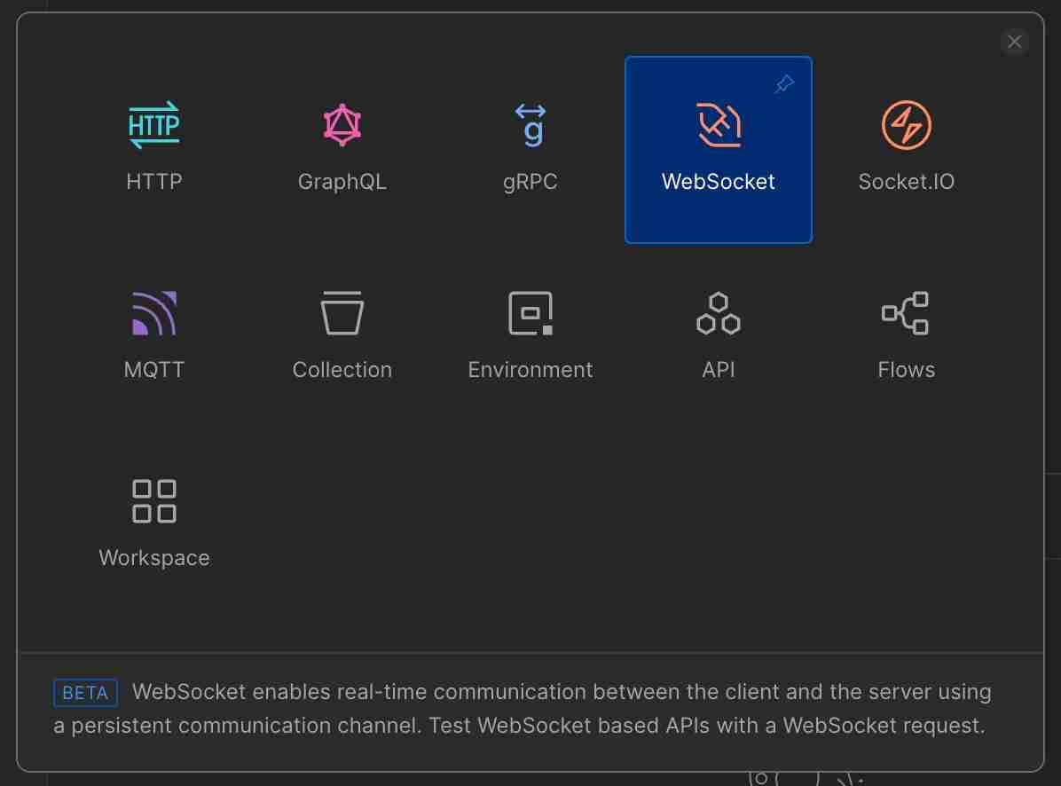Viewport: 1061px width, 786px height.
Task: Click the BETA badge
Action: [x=85, y=693]
